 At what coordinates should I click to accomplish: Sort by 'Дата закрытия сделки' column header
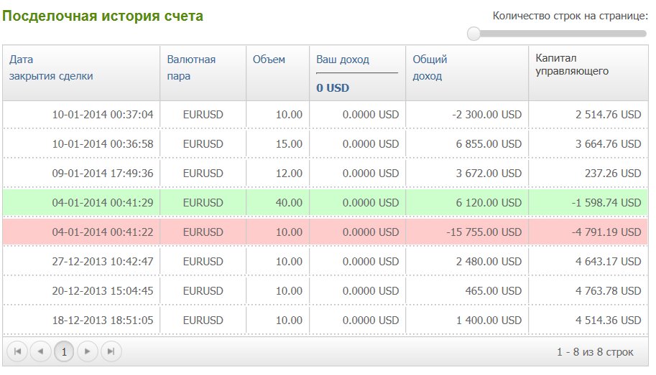point(51,67)
